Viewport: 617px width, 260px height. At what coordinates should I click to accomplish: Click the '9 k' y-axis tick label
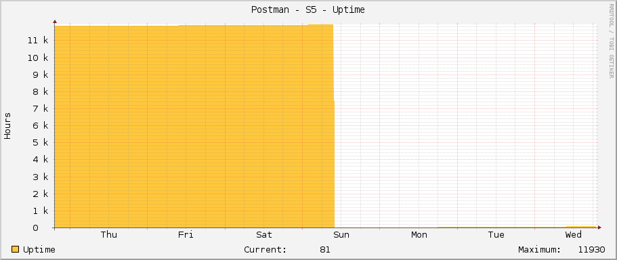click(x=41, y=74)
